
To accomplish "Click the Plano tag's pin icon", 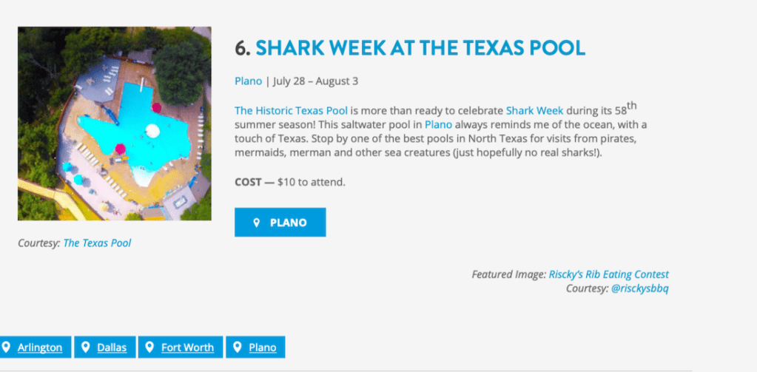I will 238,348.
